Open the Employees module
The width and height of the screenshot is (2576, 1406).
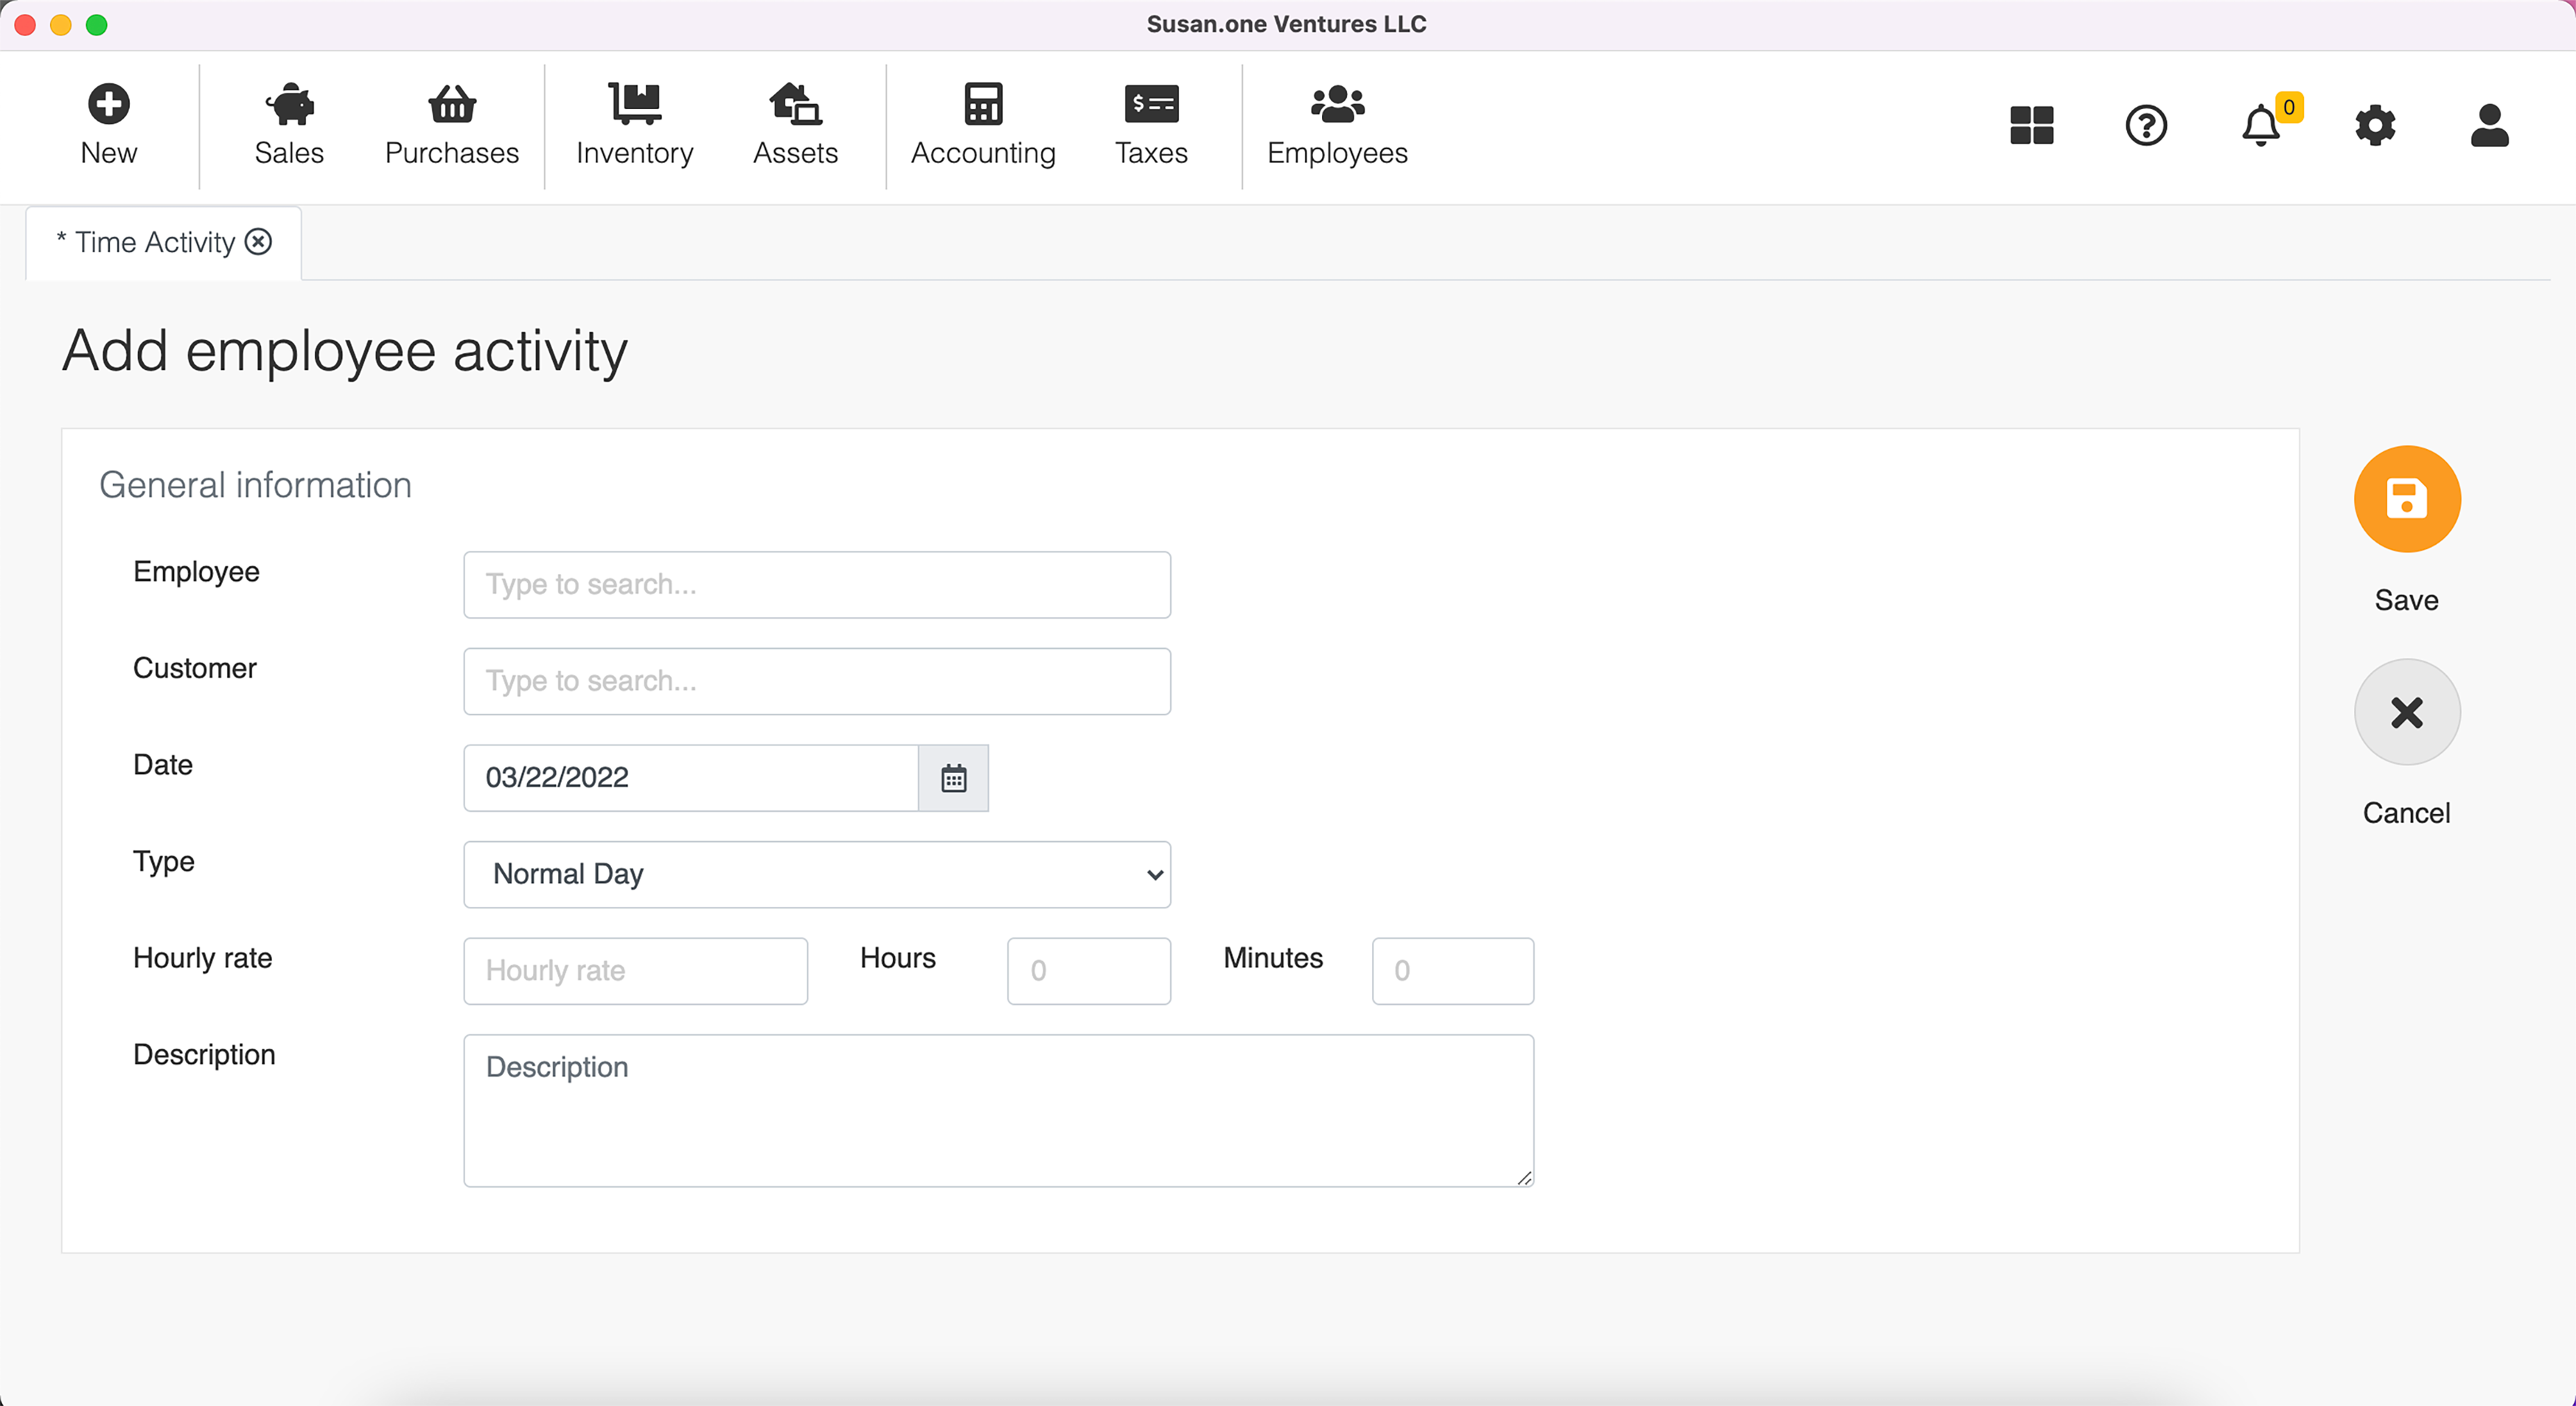pos(1337,104)
